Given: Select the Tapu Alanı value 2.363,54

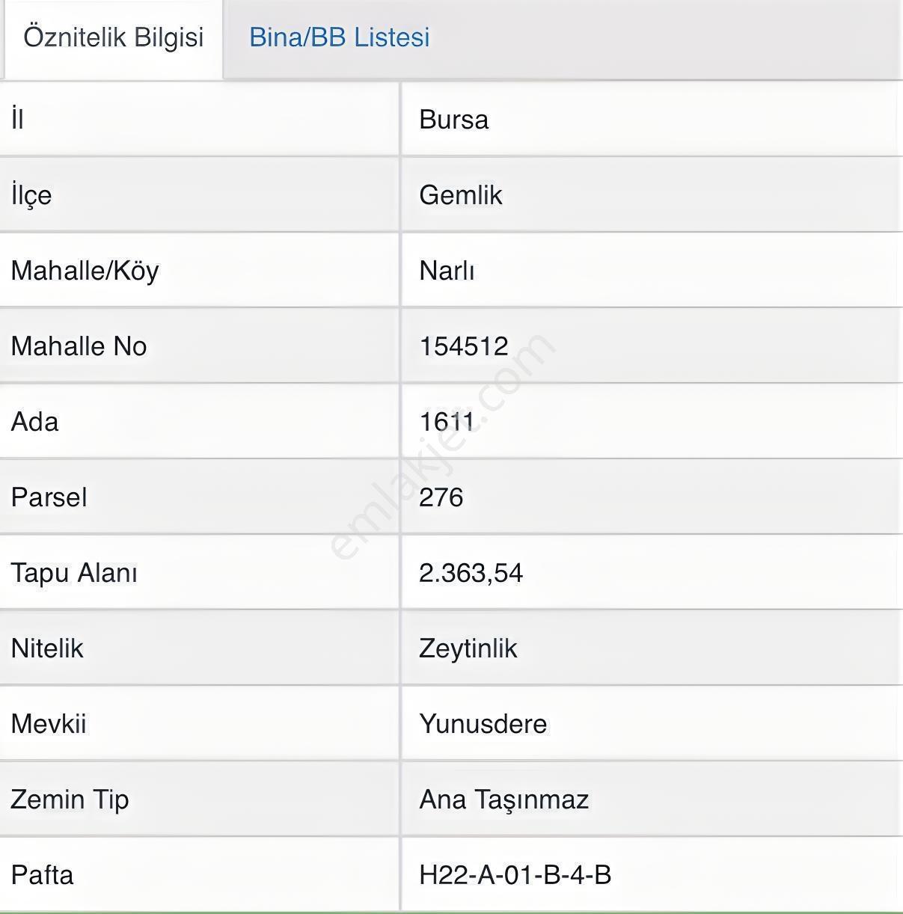Looking at the screenshot, I should [471, 573].
